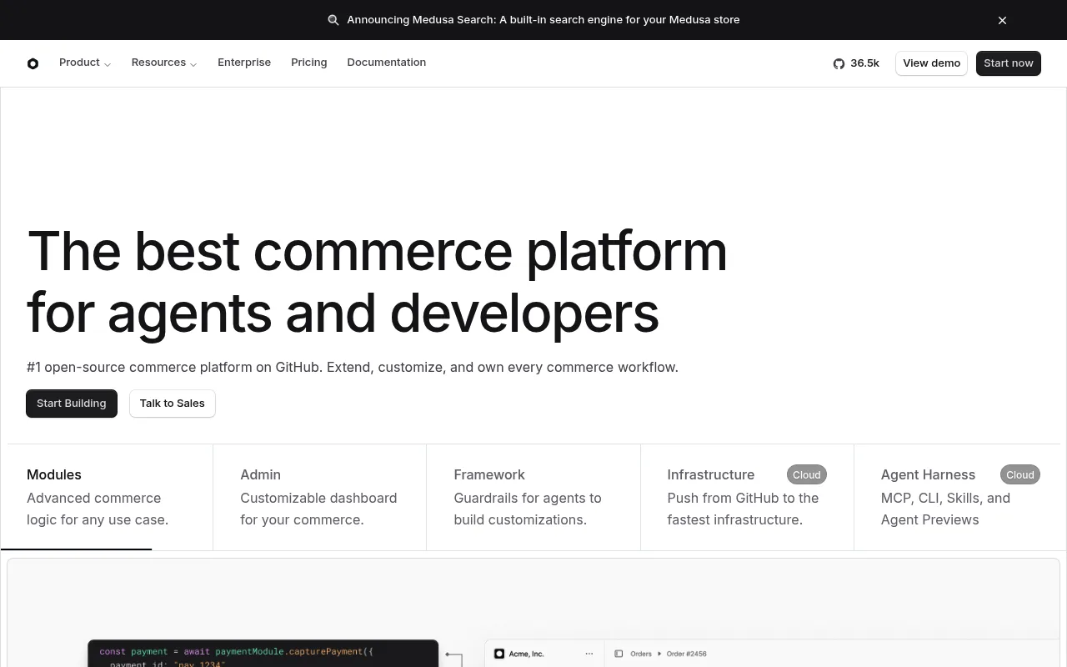Click the Cloud badge on the Agent Harness tab
Screen dimensions: 1067x667
(x=1020, y=474)
